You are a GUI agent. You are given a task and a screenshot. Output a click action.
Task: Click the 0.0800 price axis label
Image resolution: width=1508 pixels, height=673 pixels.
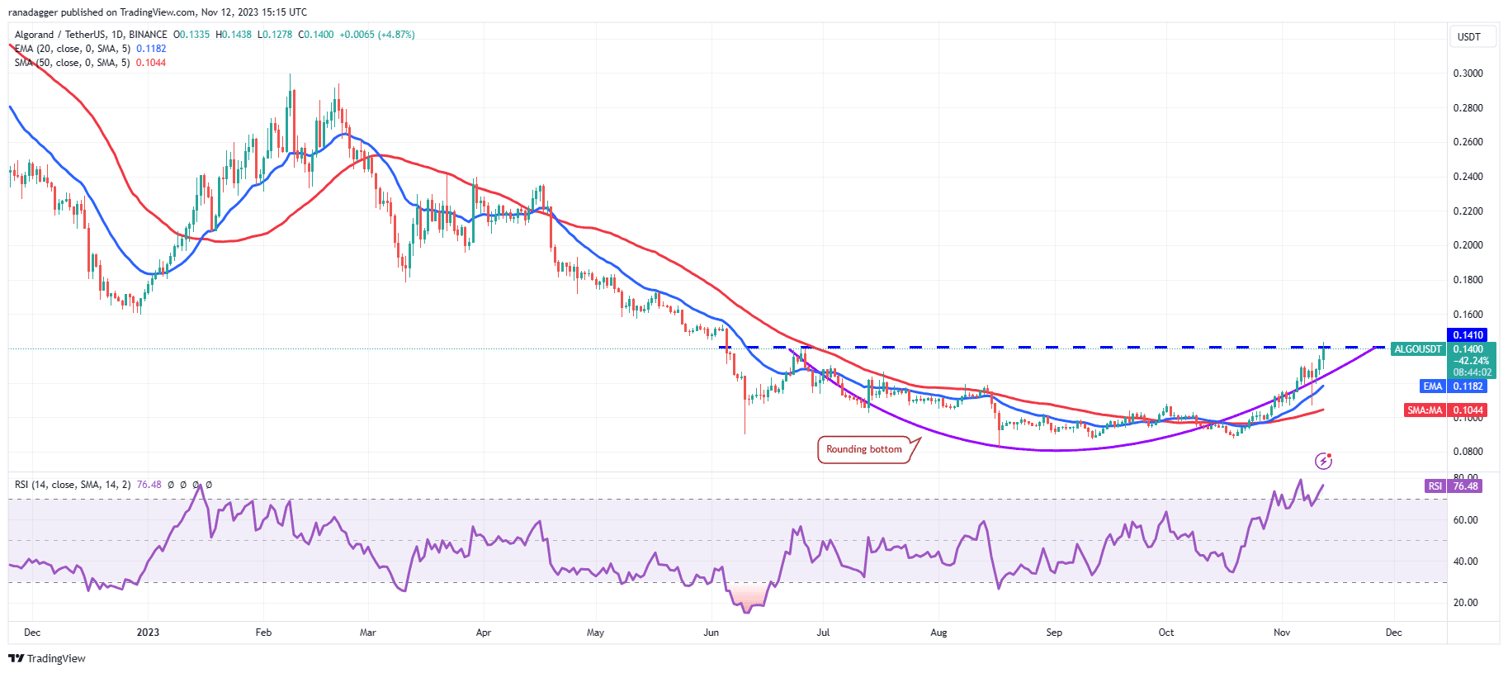(x=1468, y=452)
